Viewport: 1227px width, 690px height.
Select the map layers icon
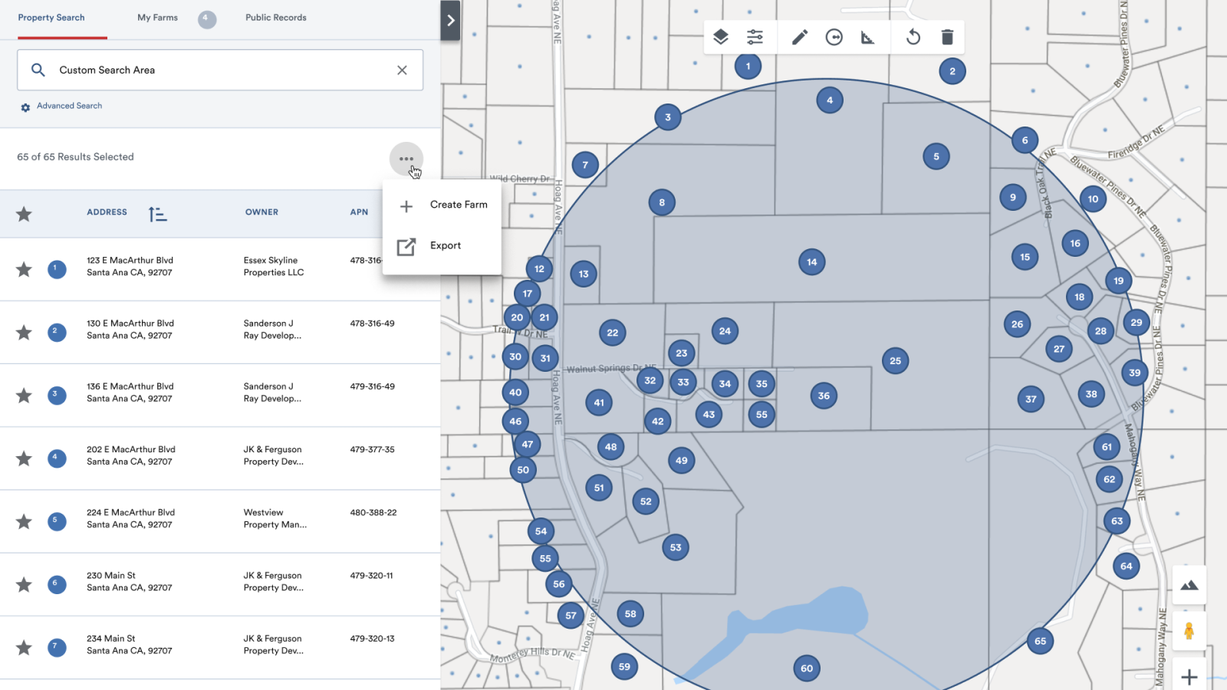pos(721,36)
